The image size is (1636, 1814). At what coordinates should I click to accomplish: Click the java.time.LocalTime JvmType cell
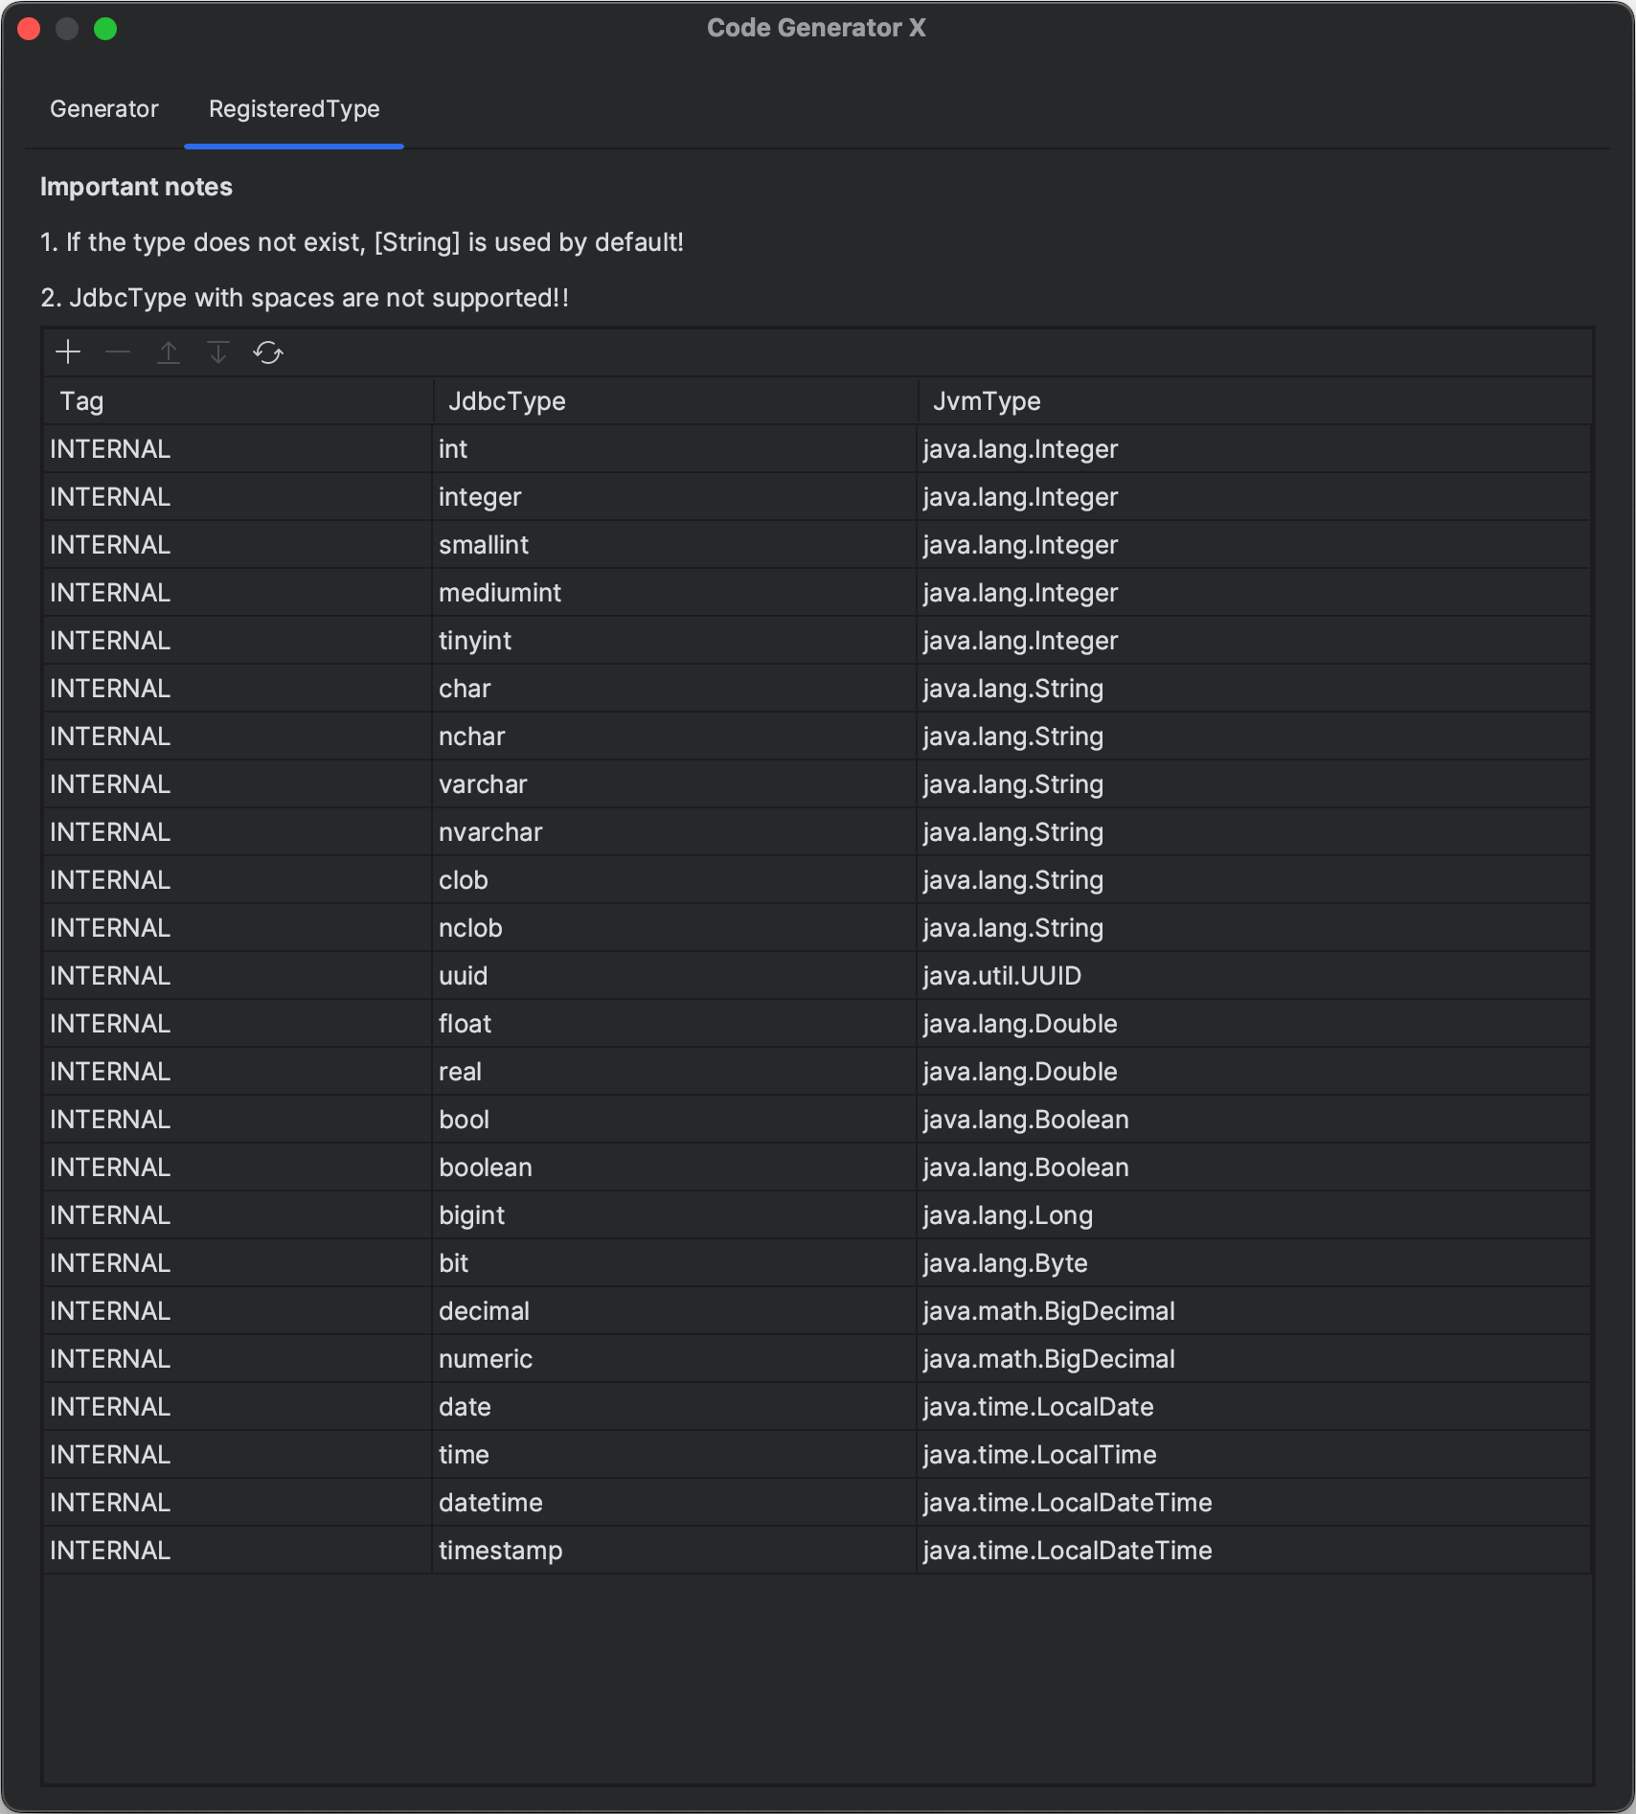(x=1254, y=1455)
